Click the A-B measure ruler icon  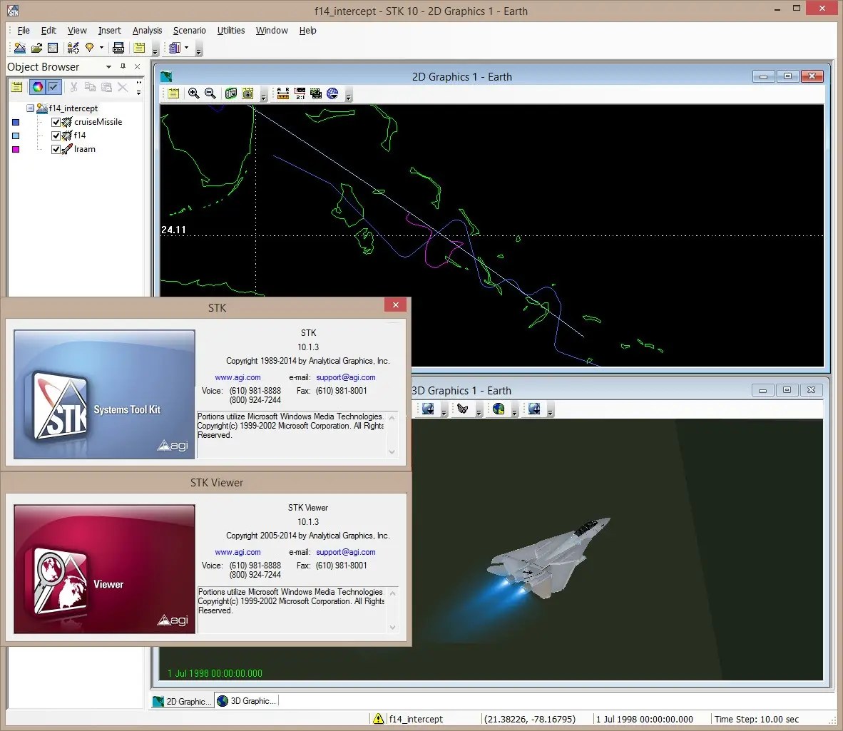(283, 93)
